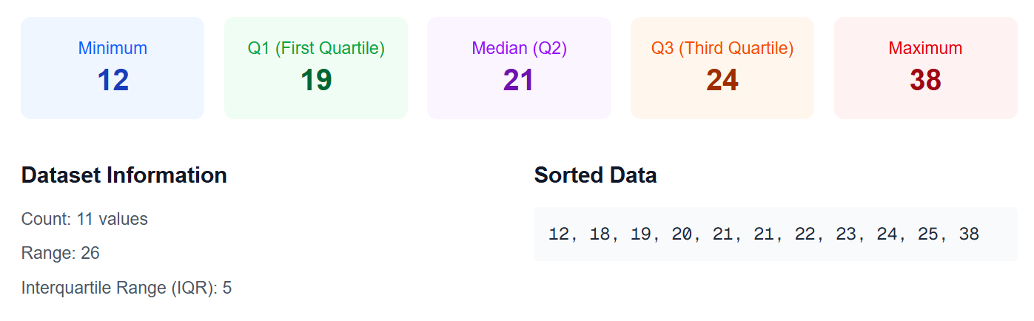Click the Maximum card label
The height and width of the screenshot is (321, 1034).
click(925, 49)
